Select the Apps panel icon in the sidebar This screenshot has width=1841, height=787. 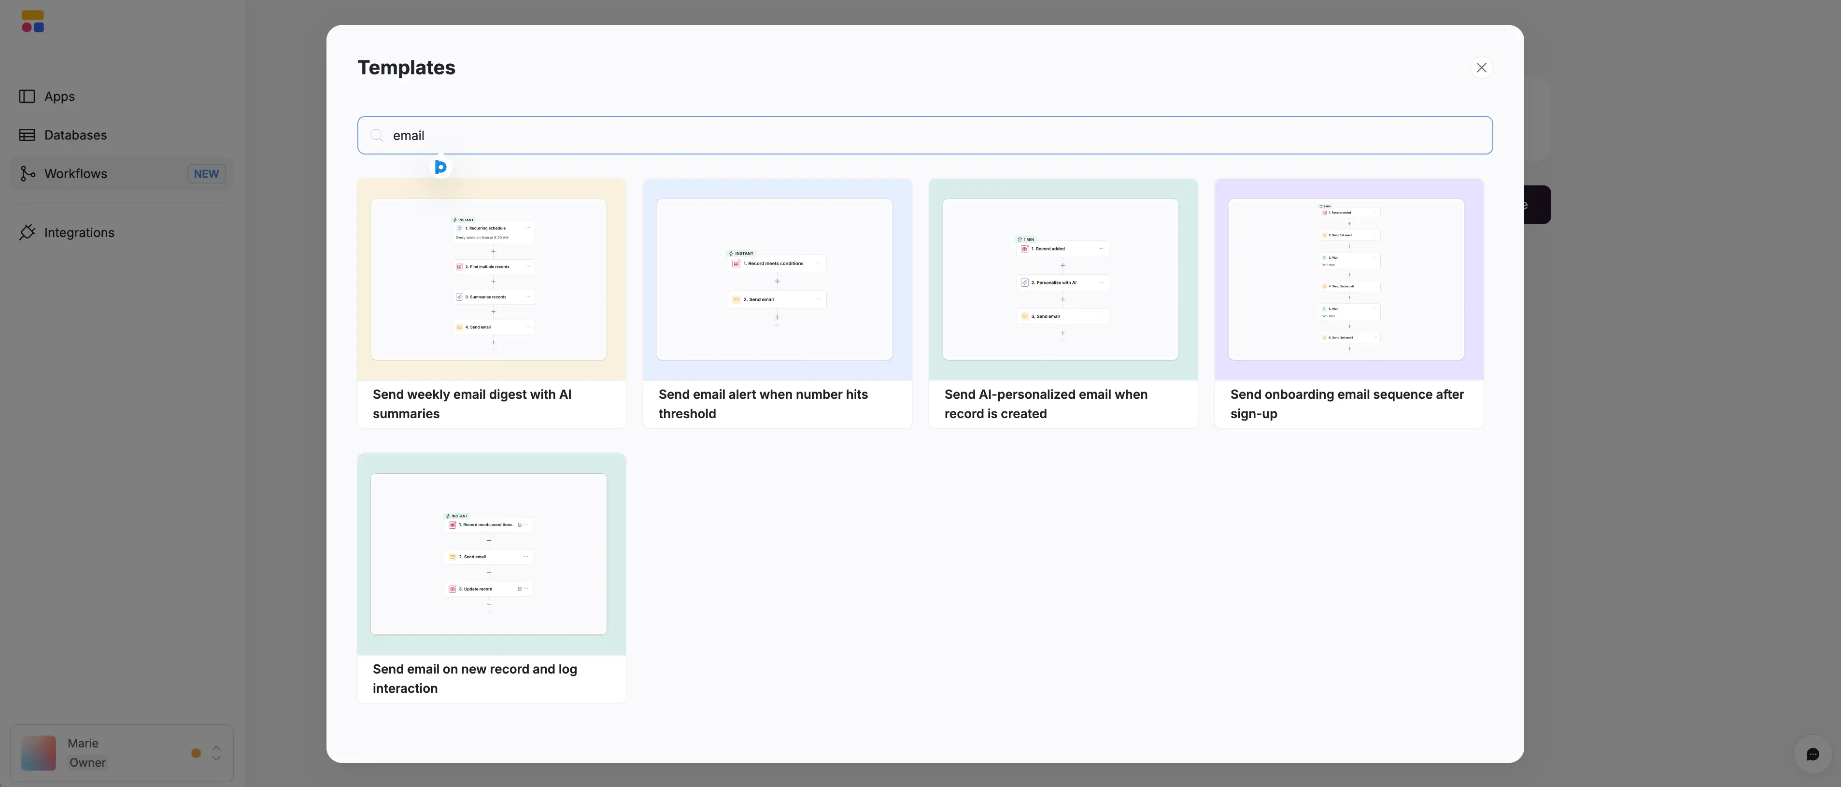(x=27, y=97)
